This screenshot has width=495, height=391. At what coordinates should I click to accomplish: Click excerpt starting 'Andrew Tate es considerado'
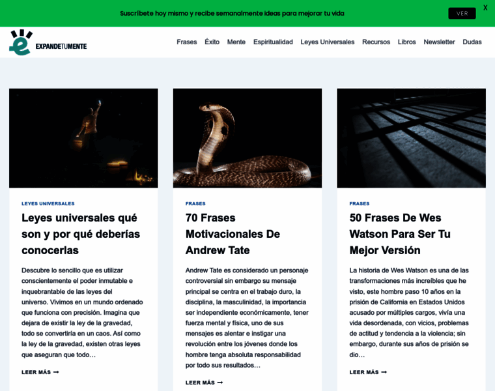(x=247, y=318)
